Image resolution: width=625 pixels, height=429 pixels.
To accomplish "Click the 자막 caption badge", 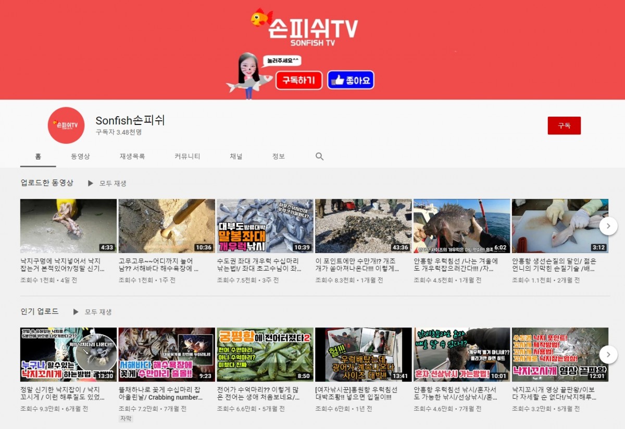I will [x=126, y=419].
